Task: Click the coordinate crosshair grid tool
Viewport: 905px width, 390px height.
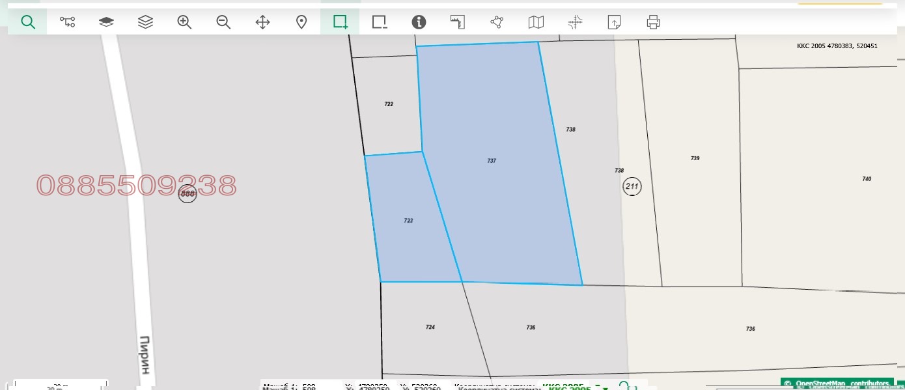Action: (x=575, y=22)
